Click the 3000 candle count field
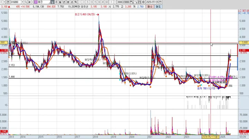This screenshot has height=139, width=249. pyautogui.click(x=120, y=2)
